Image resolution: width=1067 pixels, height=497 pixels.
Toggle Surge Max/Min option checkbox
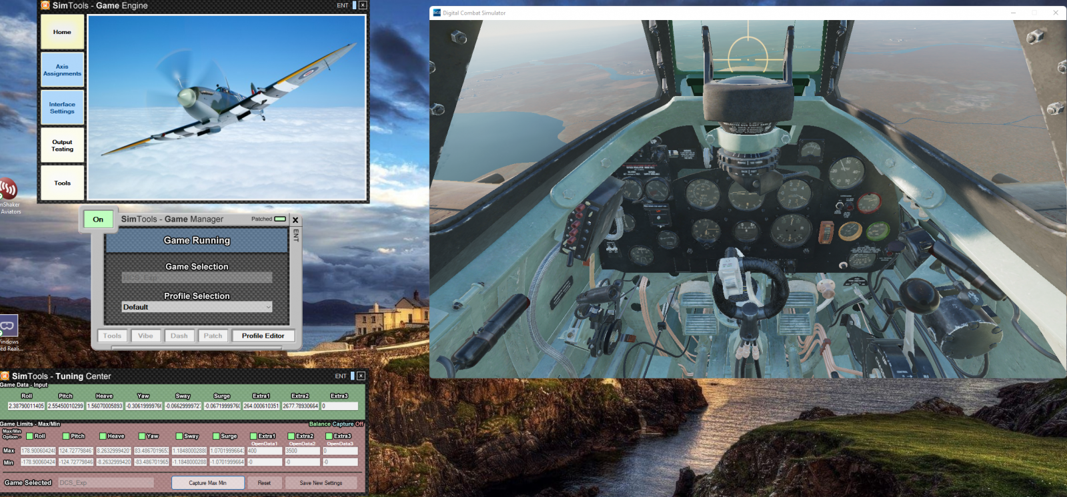(x=216, y=436)
